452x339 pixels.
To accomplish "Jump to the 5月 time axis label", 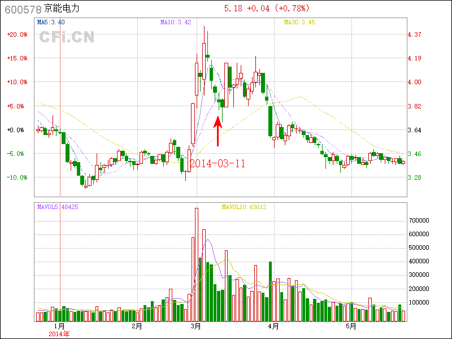I will click(351, 326).
